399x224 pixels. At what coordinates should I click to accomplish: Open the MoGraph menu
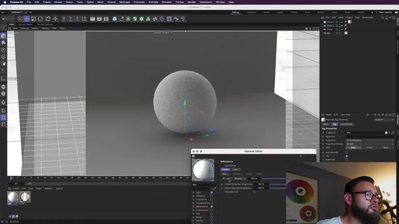tap(125, 2)
